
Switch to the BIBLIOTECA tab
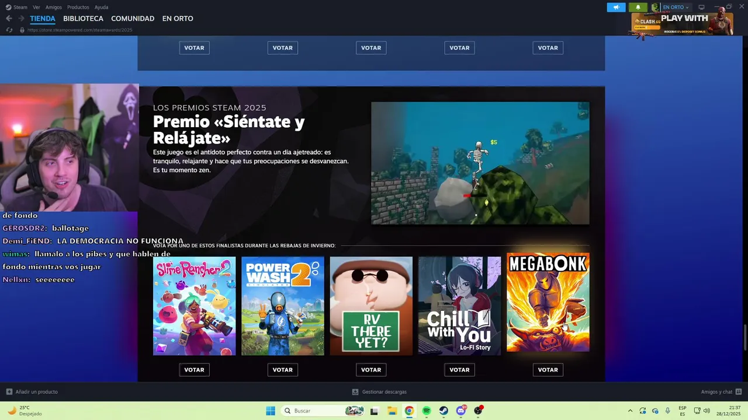click(x=83, y=19)
